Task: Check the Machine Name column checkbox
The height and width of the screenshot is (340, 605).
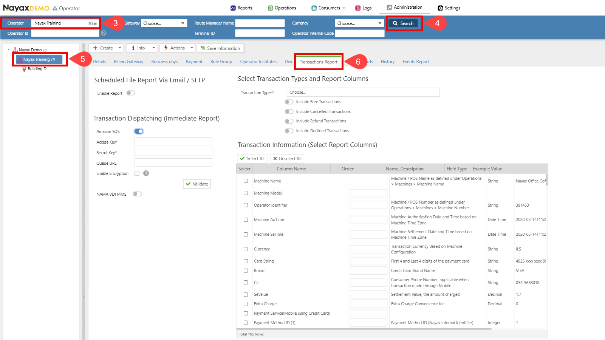Action: (246, 181)
